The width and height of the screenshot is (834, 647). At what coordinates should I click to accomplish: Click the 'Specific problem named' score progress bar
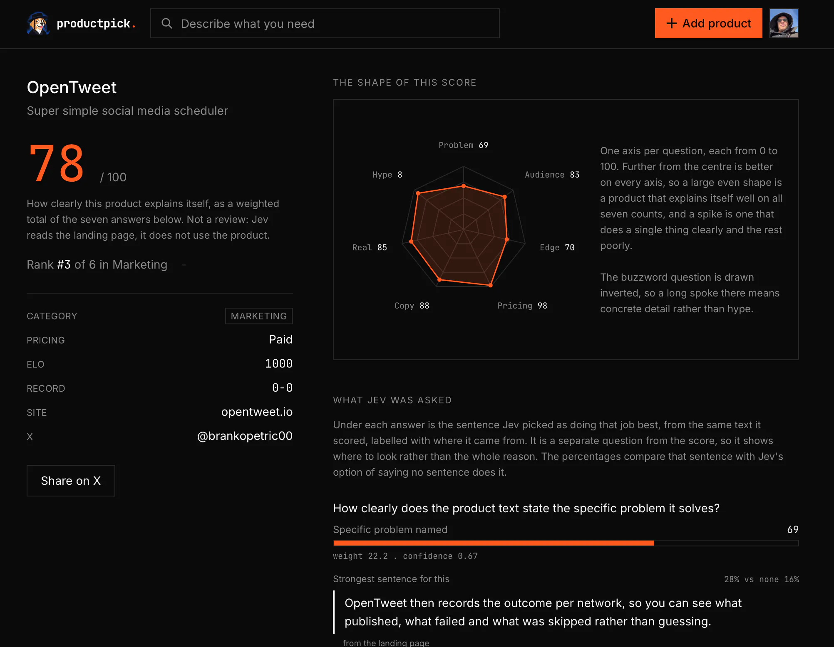pyautogui.click(x=566, y=543)
